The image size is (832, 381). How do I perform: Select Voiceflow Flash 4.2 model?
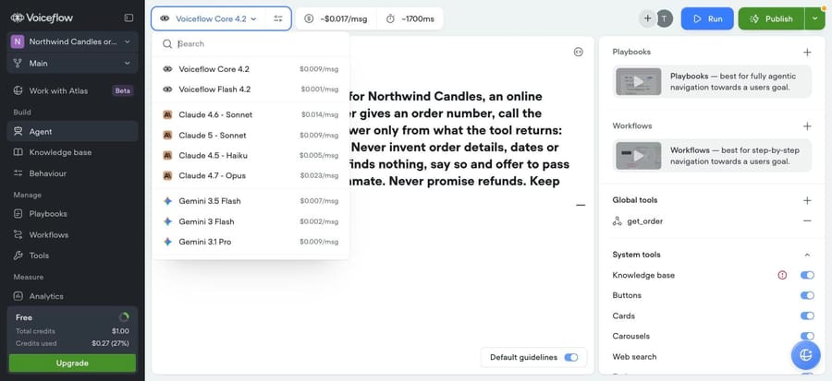click(251, 89)
